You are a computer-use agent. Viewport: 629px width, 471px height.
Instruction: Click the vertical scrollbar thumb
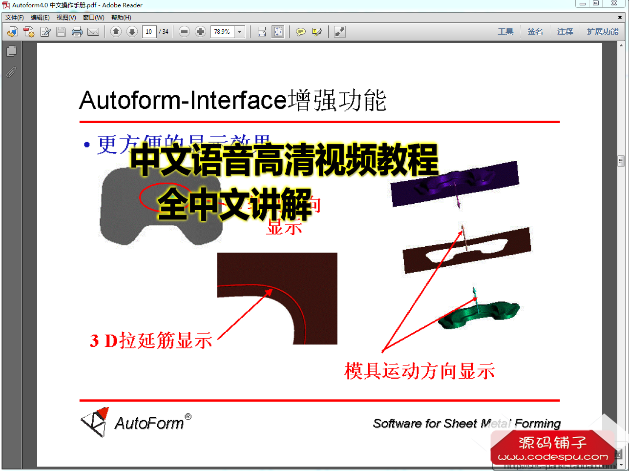pos(621,161)
